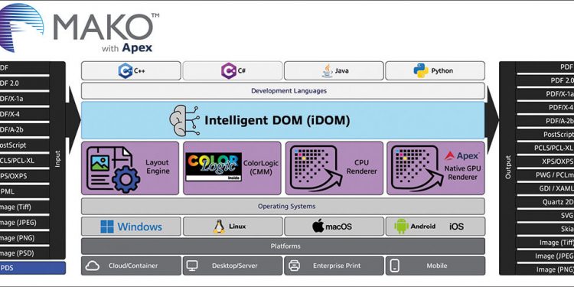574x287 pixels.
Task: Select SVG in the output list
Action: coord(545,216)
